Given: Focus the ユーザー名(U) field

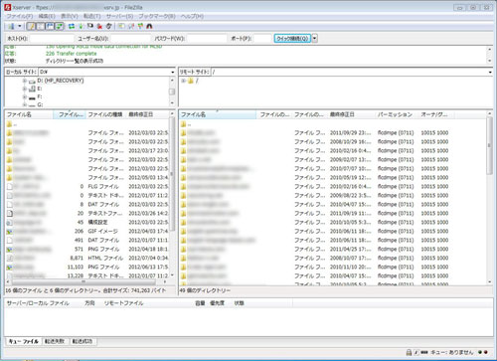Looking at the screenshot, I should (130, 39).
